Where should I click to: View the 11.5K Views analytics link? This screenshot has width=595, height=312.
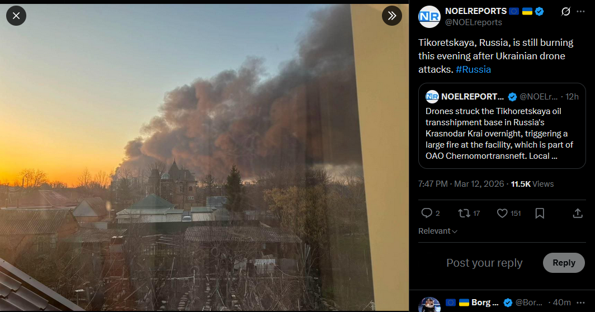[532, 184]
